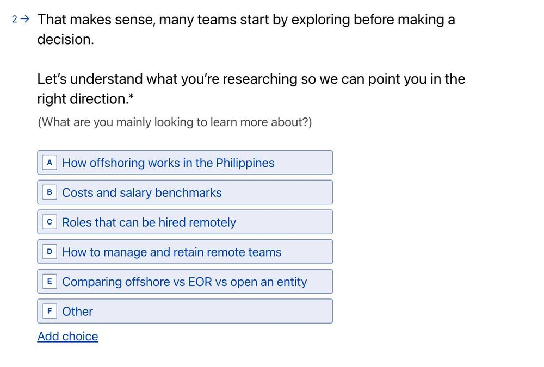The image size is (544, 367).
Task: Click the arrow icon beside question number
Action: click(x=24, y=20)
